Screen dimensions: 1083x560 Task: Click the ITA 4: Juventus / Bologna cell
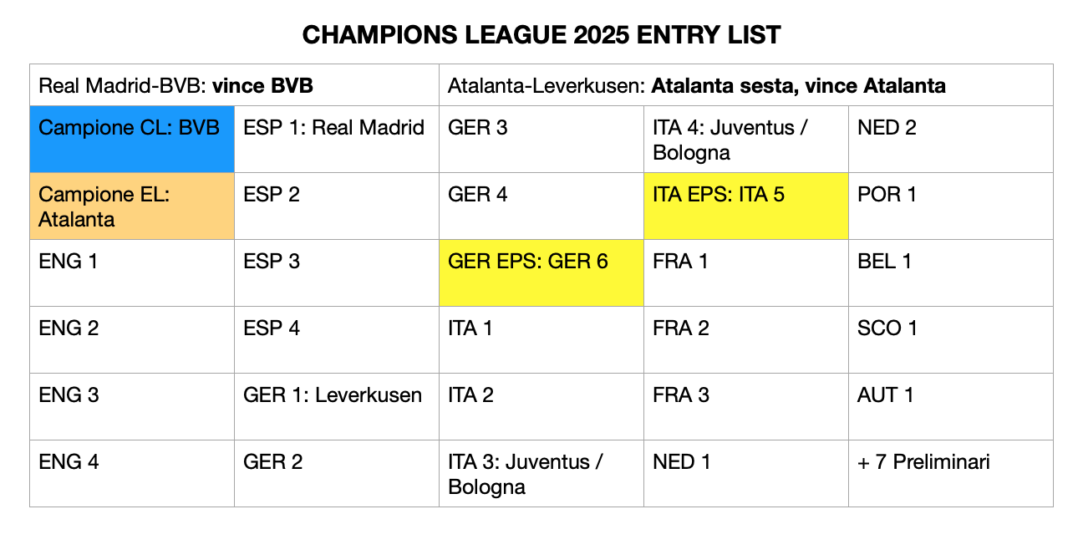pyautogui.click(x=746, y=139)
